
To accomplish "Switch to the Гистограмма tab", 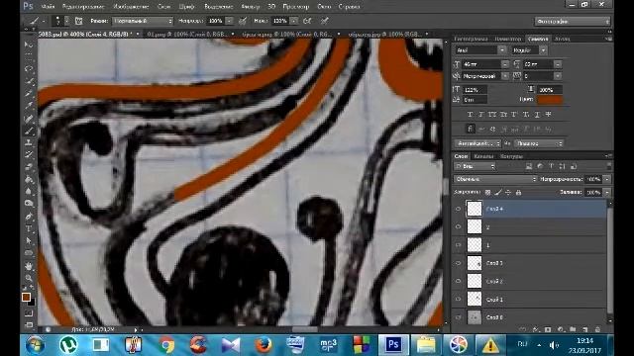I will [471, 39].
